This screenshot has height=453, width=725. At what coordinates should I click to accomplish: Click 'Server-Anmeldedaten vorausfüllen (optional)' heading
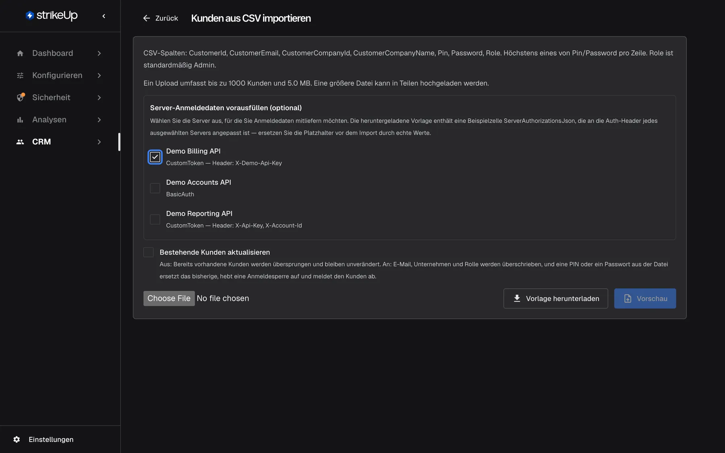[226, 108]
